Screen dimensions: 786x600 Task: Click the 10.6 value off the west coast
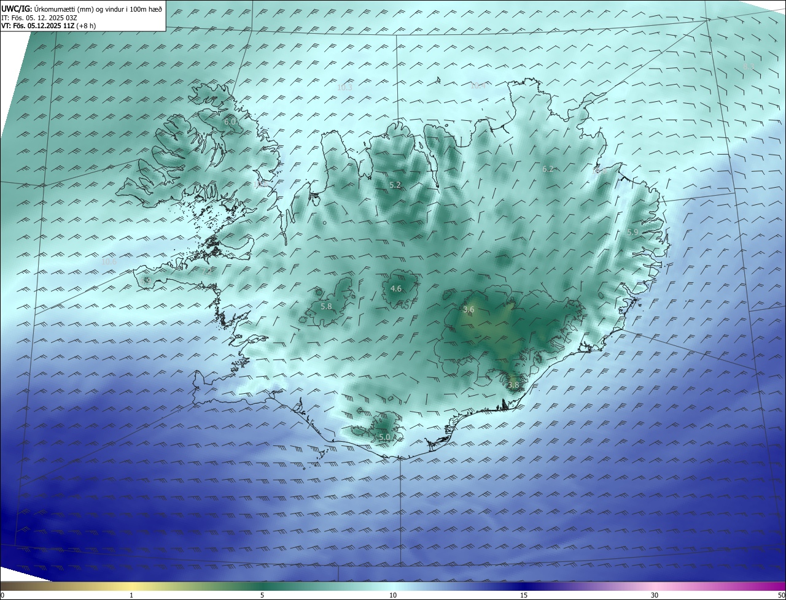click(x=109, y=261)
